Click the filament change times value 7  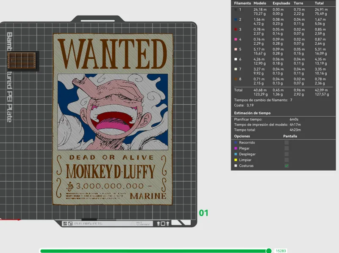coord(291,100)
